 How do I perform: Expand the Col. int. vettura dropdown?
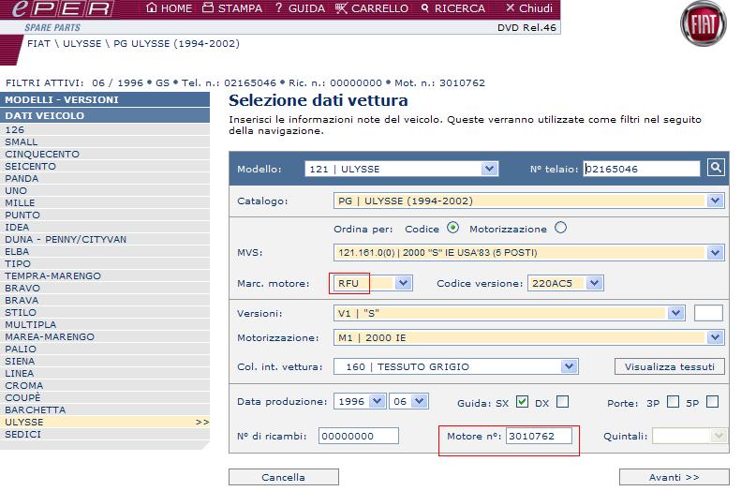[569, 366]
